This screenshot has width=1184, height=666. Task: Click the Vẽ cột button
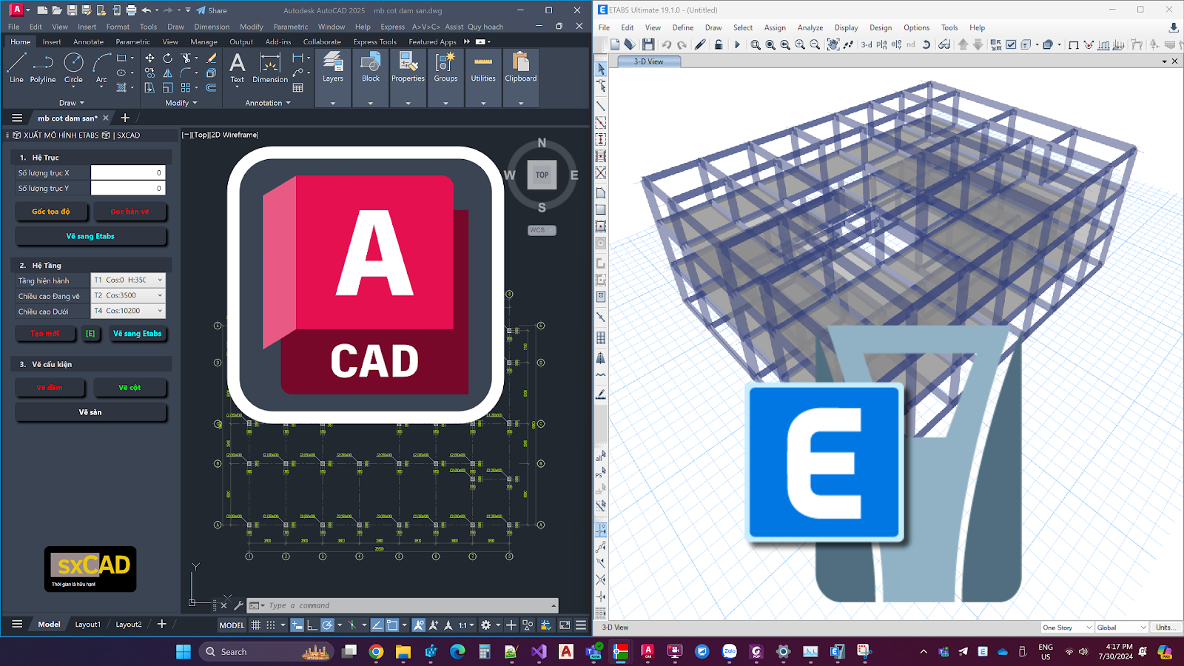[129, 388]
